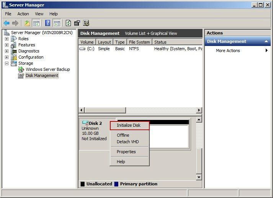Collapse the Disk Management actions section

point(266,41)
